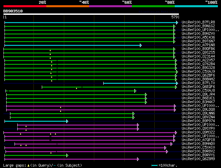Select hit label UniRef100_B6EUC1

tap(198, 98)
